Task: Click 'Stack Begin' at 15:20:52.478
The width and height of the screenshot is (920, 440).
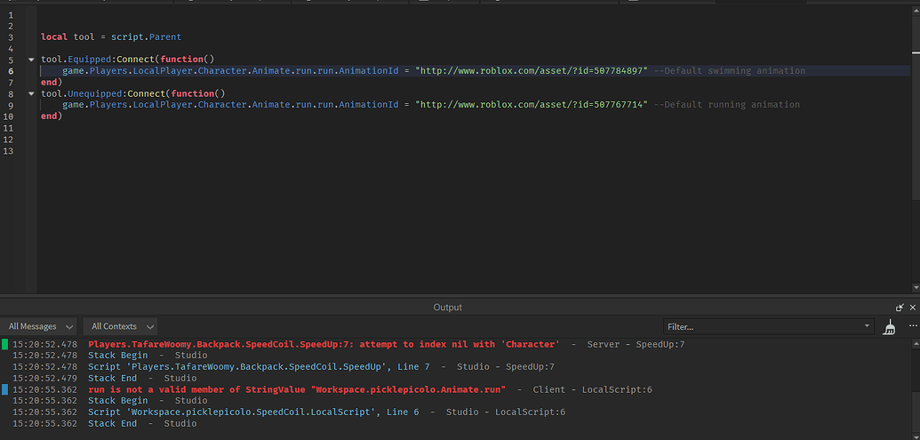Action: click(x=118, y=356)
